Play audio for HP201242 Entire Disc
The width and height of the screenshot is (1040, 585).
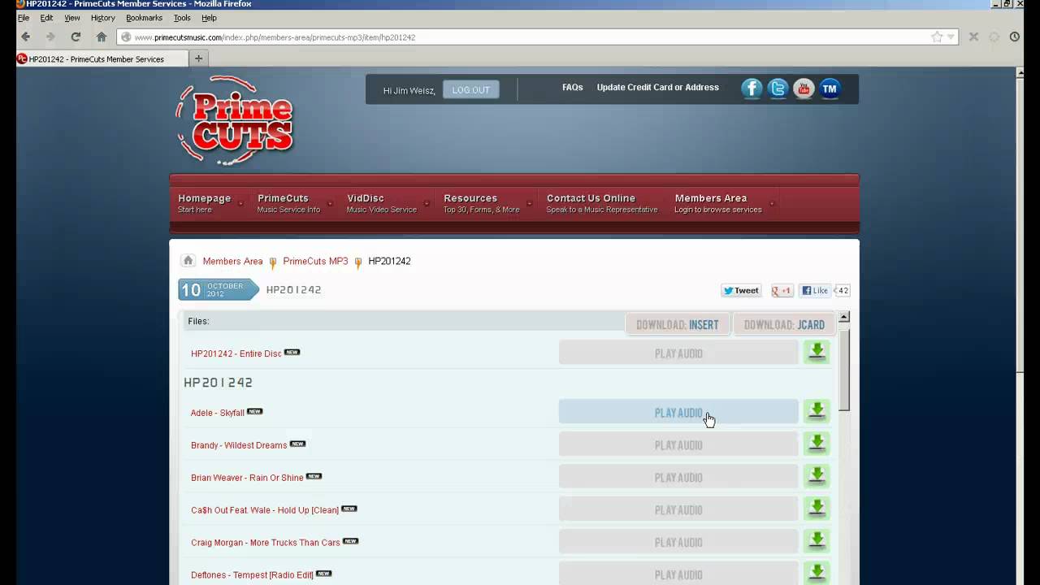pos(678,353)
